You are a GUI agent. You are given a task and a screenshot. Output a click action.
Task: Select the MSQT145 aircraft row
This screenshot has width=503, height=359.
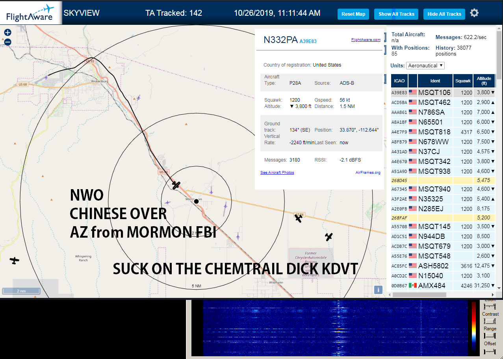[x=443, y=227]
